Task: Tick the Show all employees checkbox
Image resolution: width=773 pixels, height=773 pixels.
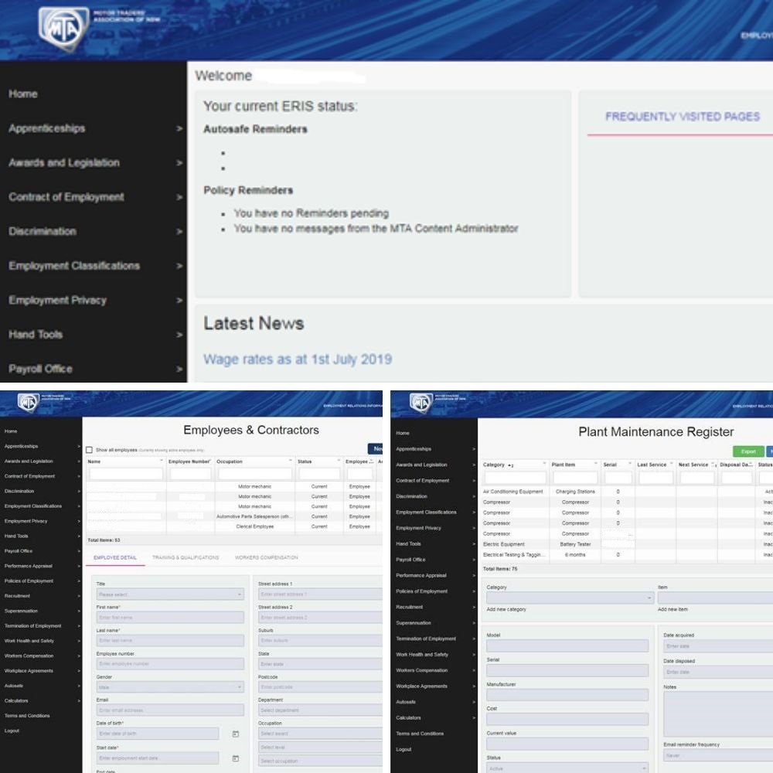Action: (90, 449)
